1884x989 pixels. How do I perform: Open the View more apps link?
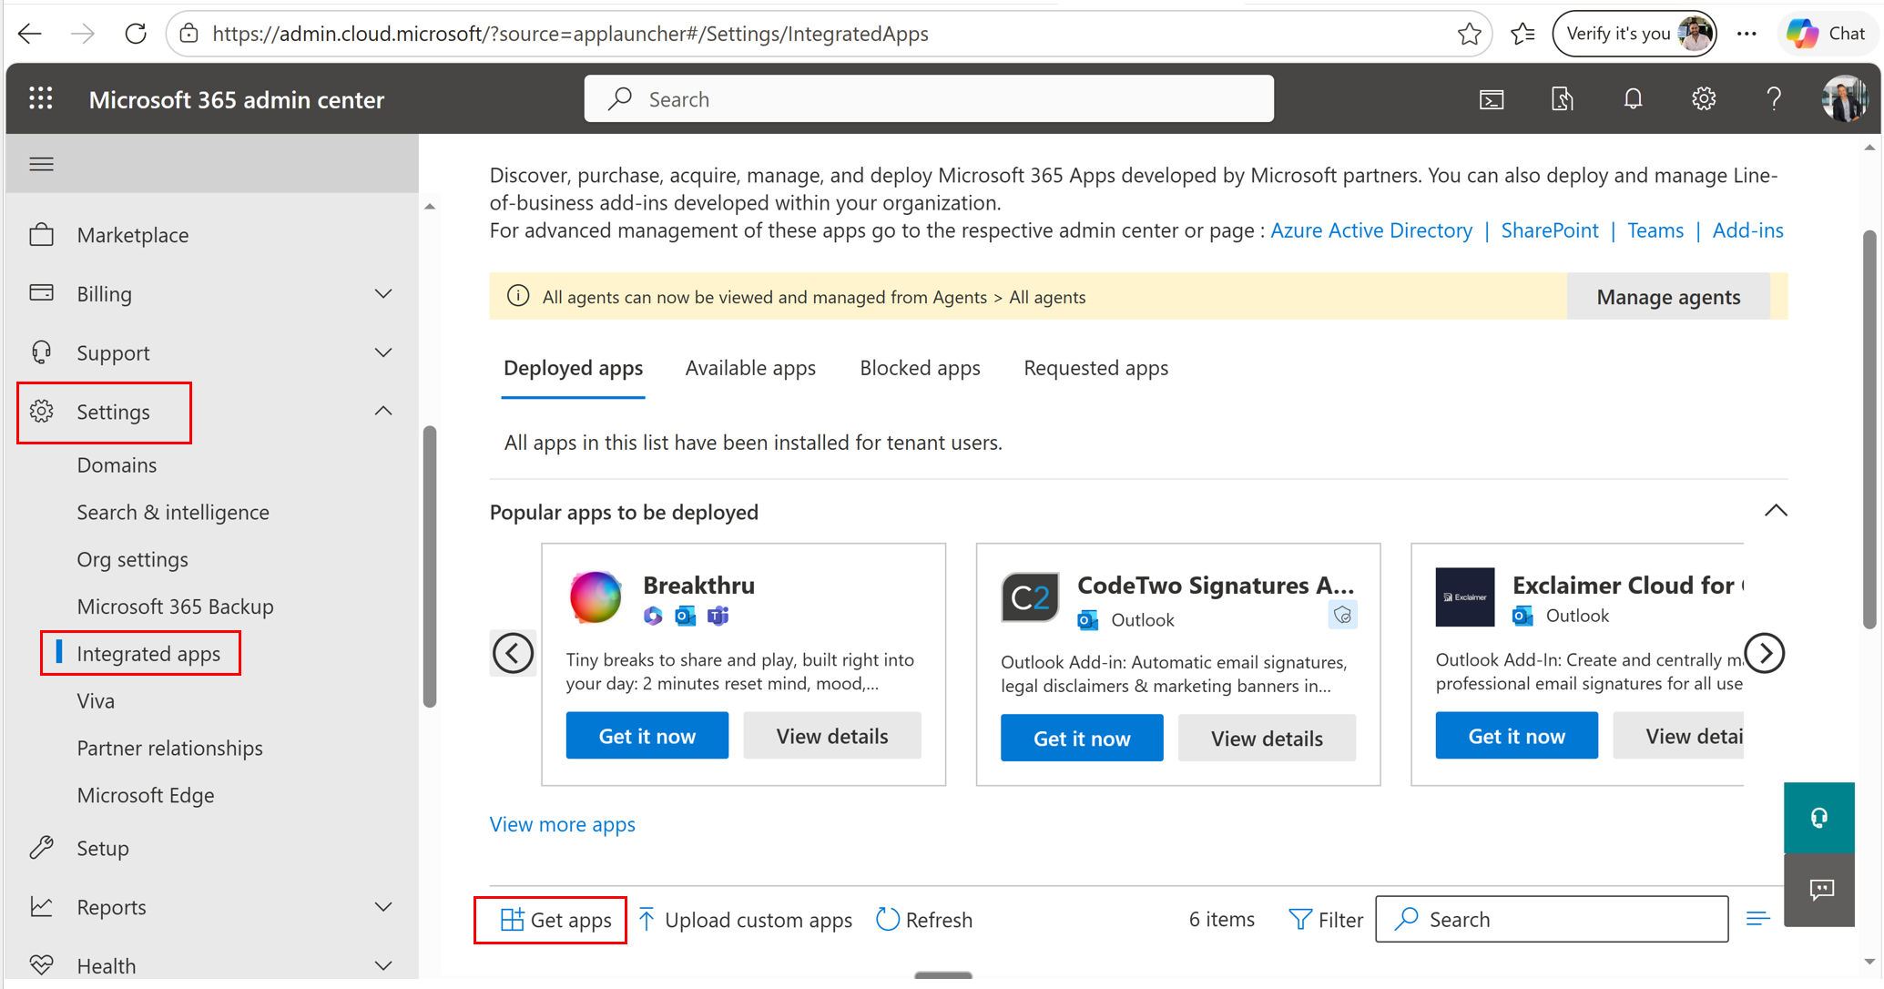pos(562,824)
